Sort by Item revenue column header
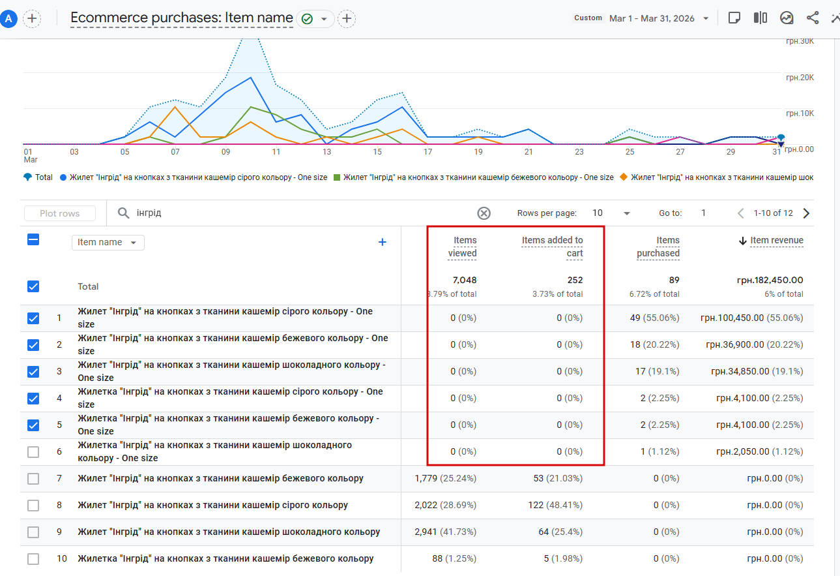 pyautogui.click(x=776, y=241)
